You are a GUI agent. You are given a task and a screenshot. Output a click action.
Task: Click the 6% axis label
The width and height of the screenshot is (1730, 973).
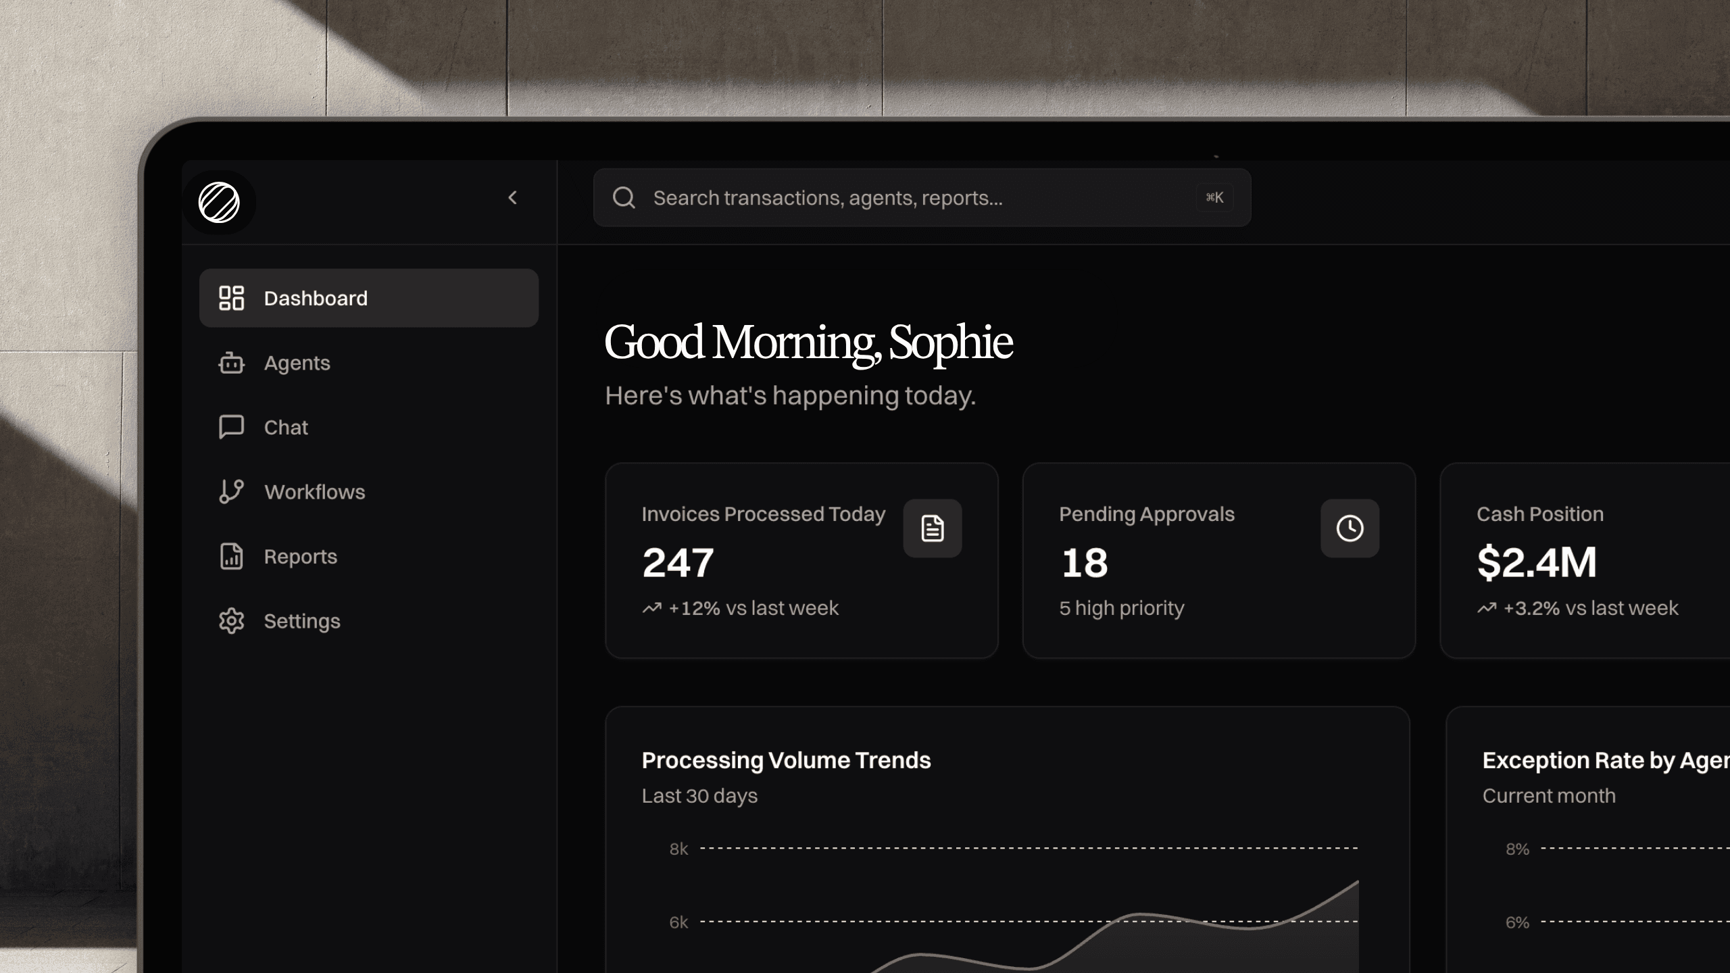click(x=1517, y=922)
